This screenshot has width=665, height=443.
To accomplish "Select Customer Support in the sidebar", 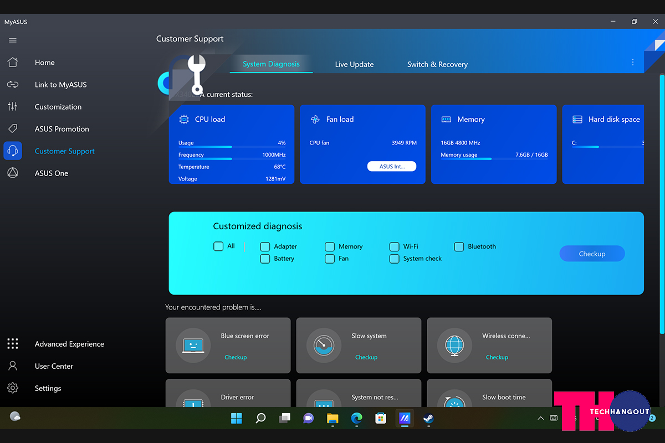I will click(x=65, y=151).
